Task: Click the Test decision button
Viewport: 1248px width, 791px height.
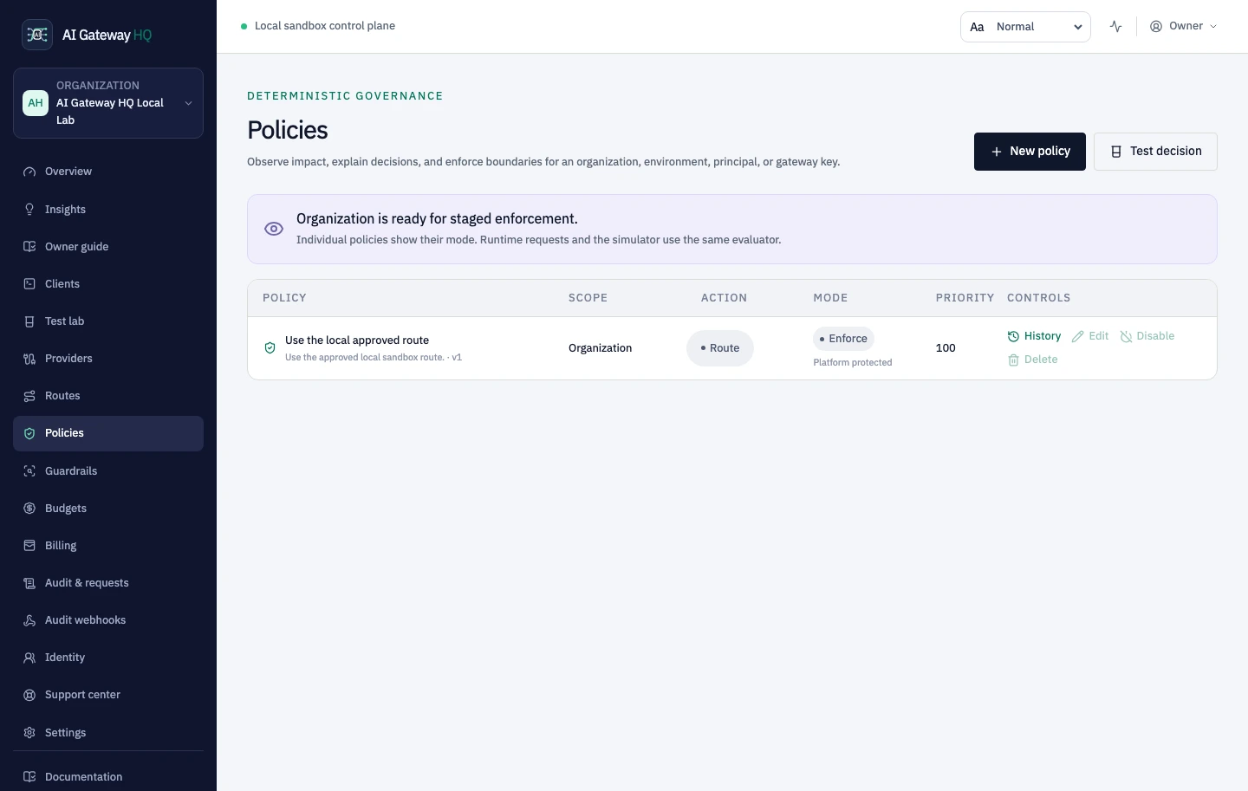Action: [1155, 152]
